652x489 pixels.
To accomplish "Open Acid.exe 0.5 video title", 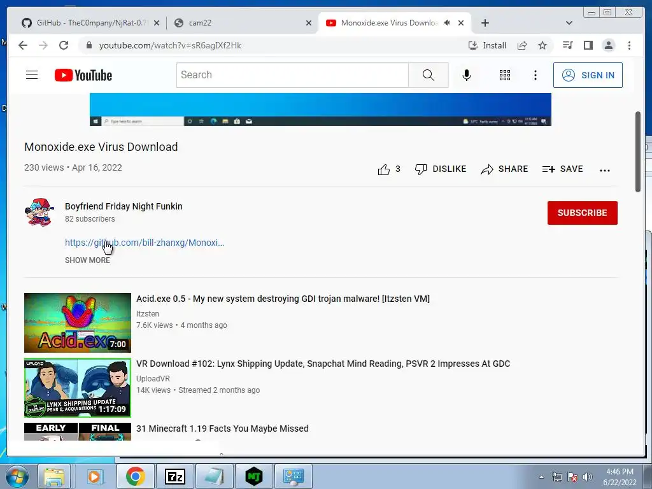I will (x=283, y=299).
